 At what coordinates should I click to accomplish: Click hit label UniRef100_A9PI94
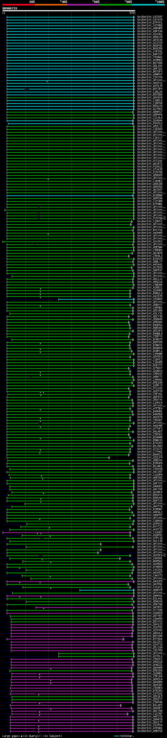(150, 31)
